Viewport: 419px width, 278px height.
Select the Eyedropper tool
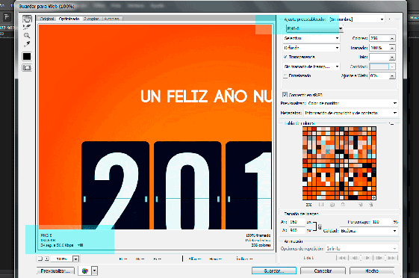27,43
